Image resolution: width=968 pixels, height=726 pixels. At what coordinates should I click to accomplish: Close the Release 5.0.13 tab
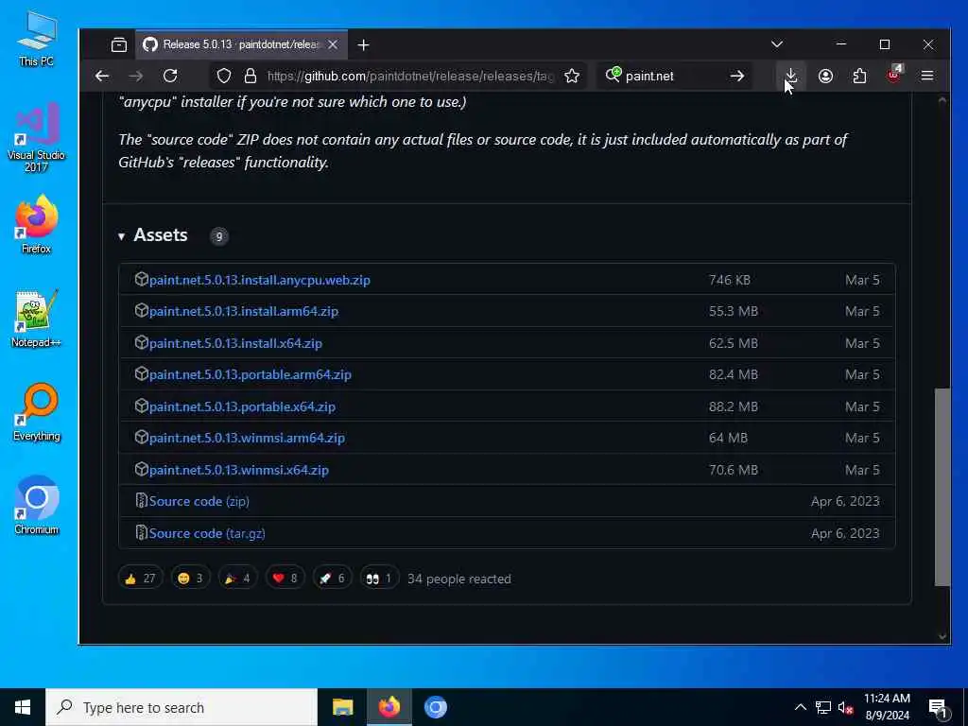click(x=333, y=44)
